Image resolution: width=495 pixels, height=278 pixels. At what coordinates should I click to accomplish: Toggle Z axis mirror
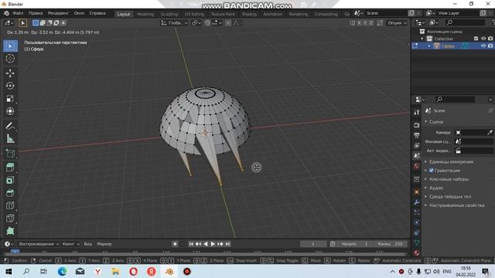pos(371,22)
